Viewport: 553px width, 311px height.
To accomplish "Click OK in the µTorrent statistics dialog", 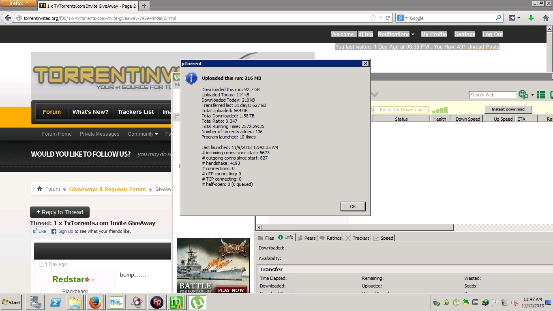I will coord(353,207).
